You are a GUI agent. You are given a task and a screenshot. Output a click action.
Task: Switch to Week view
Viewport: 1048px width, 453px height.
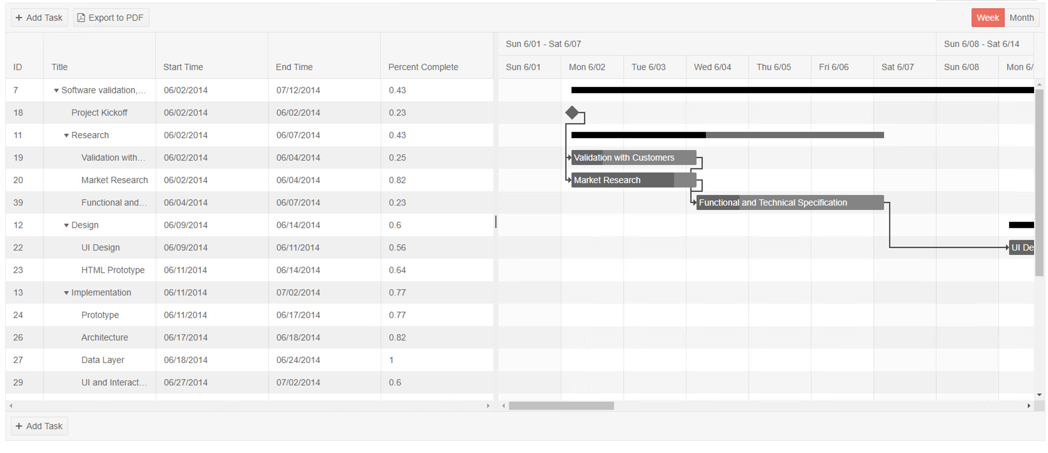point(987,17)
